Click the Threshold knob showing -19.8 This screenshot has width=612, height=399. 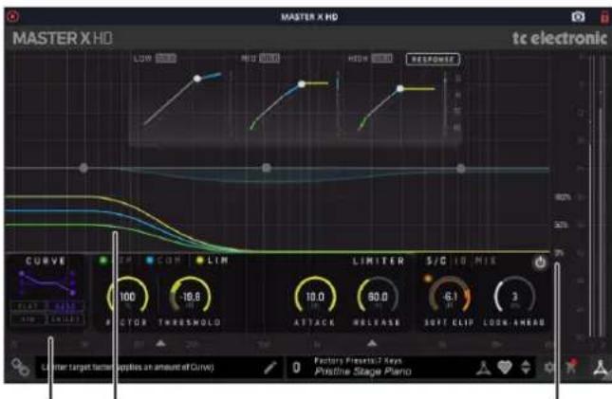[x=190, y=298]
